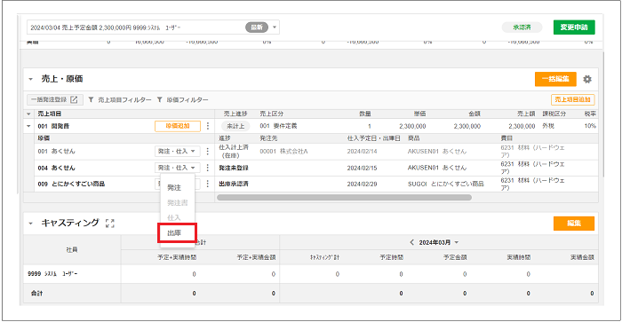Viewport: 622px width, 322px height.
Task: Open the more-options menu for 001 あくせん row
Action: 207,151
